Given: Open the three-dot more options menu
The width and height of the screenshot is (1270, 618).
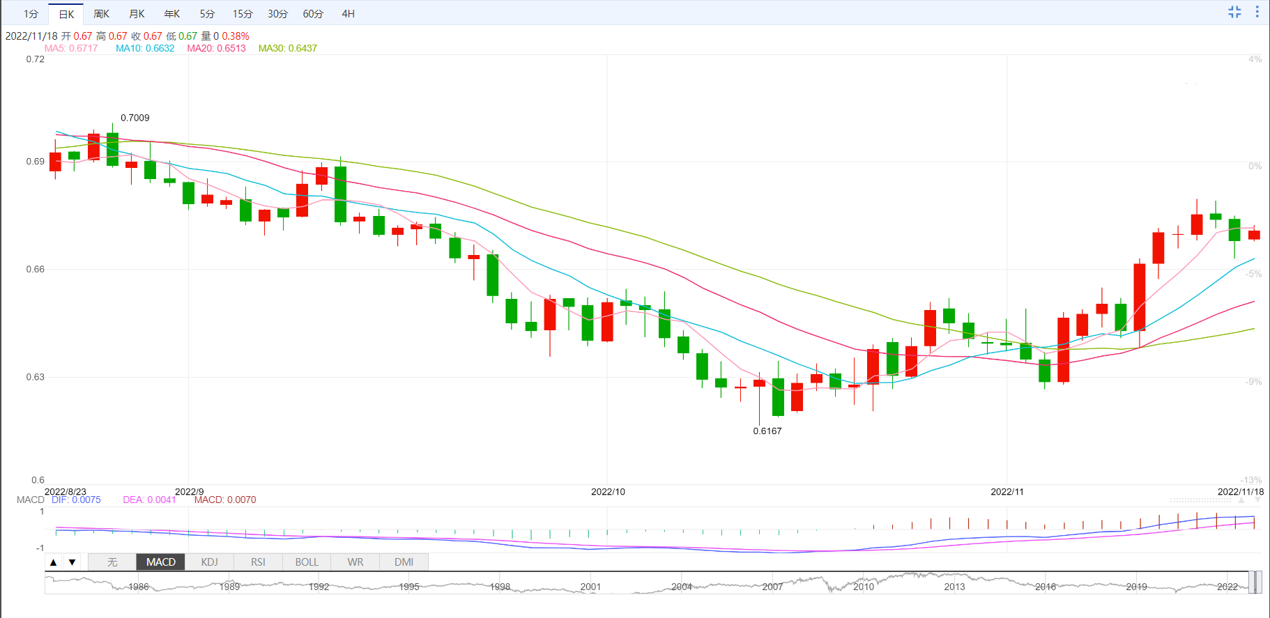Looking at the screenshot, I should [x=1257, y=12].
